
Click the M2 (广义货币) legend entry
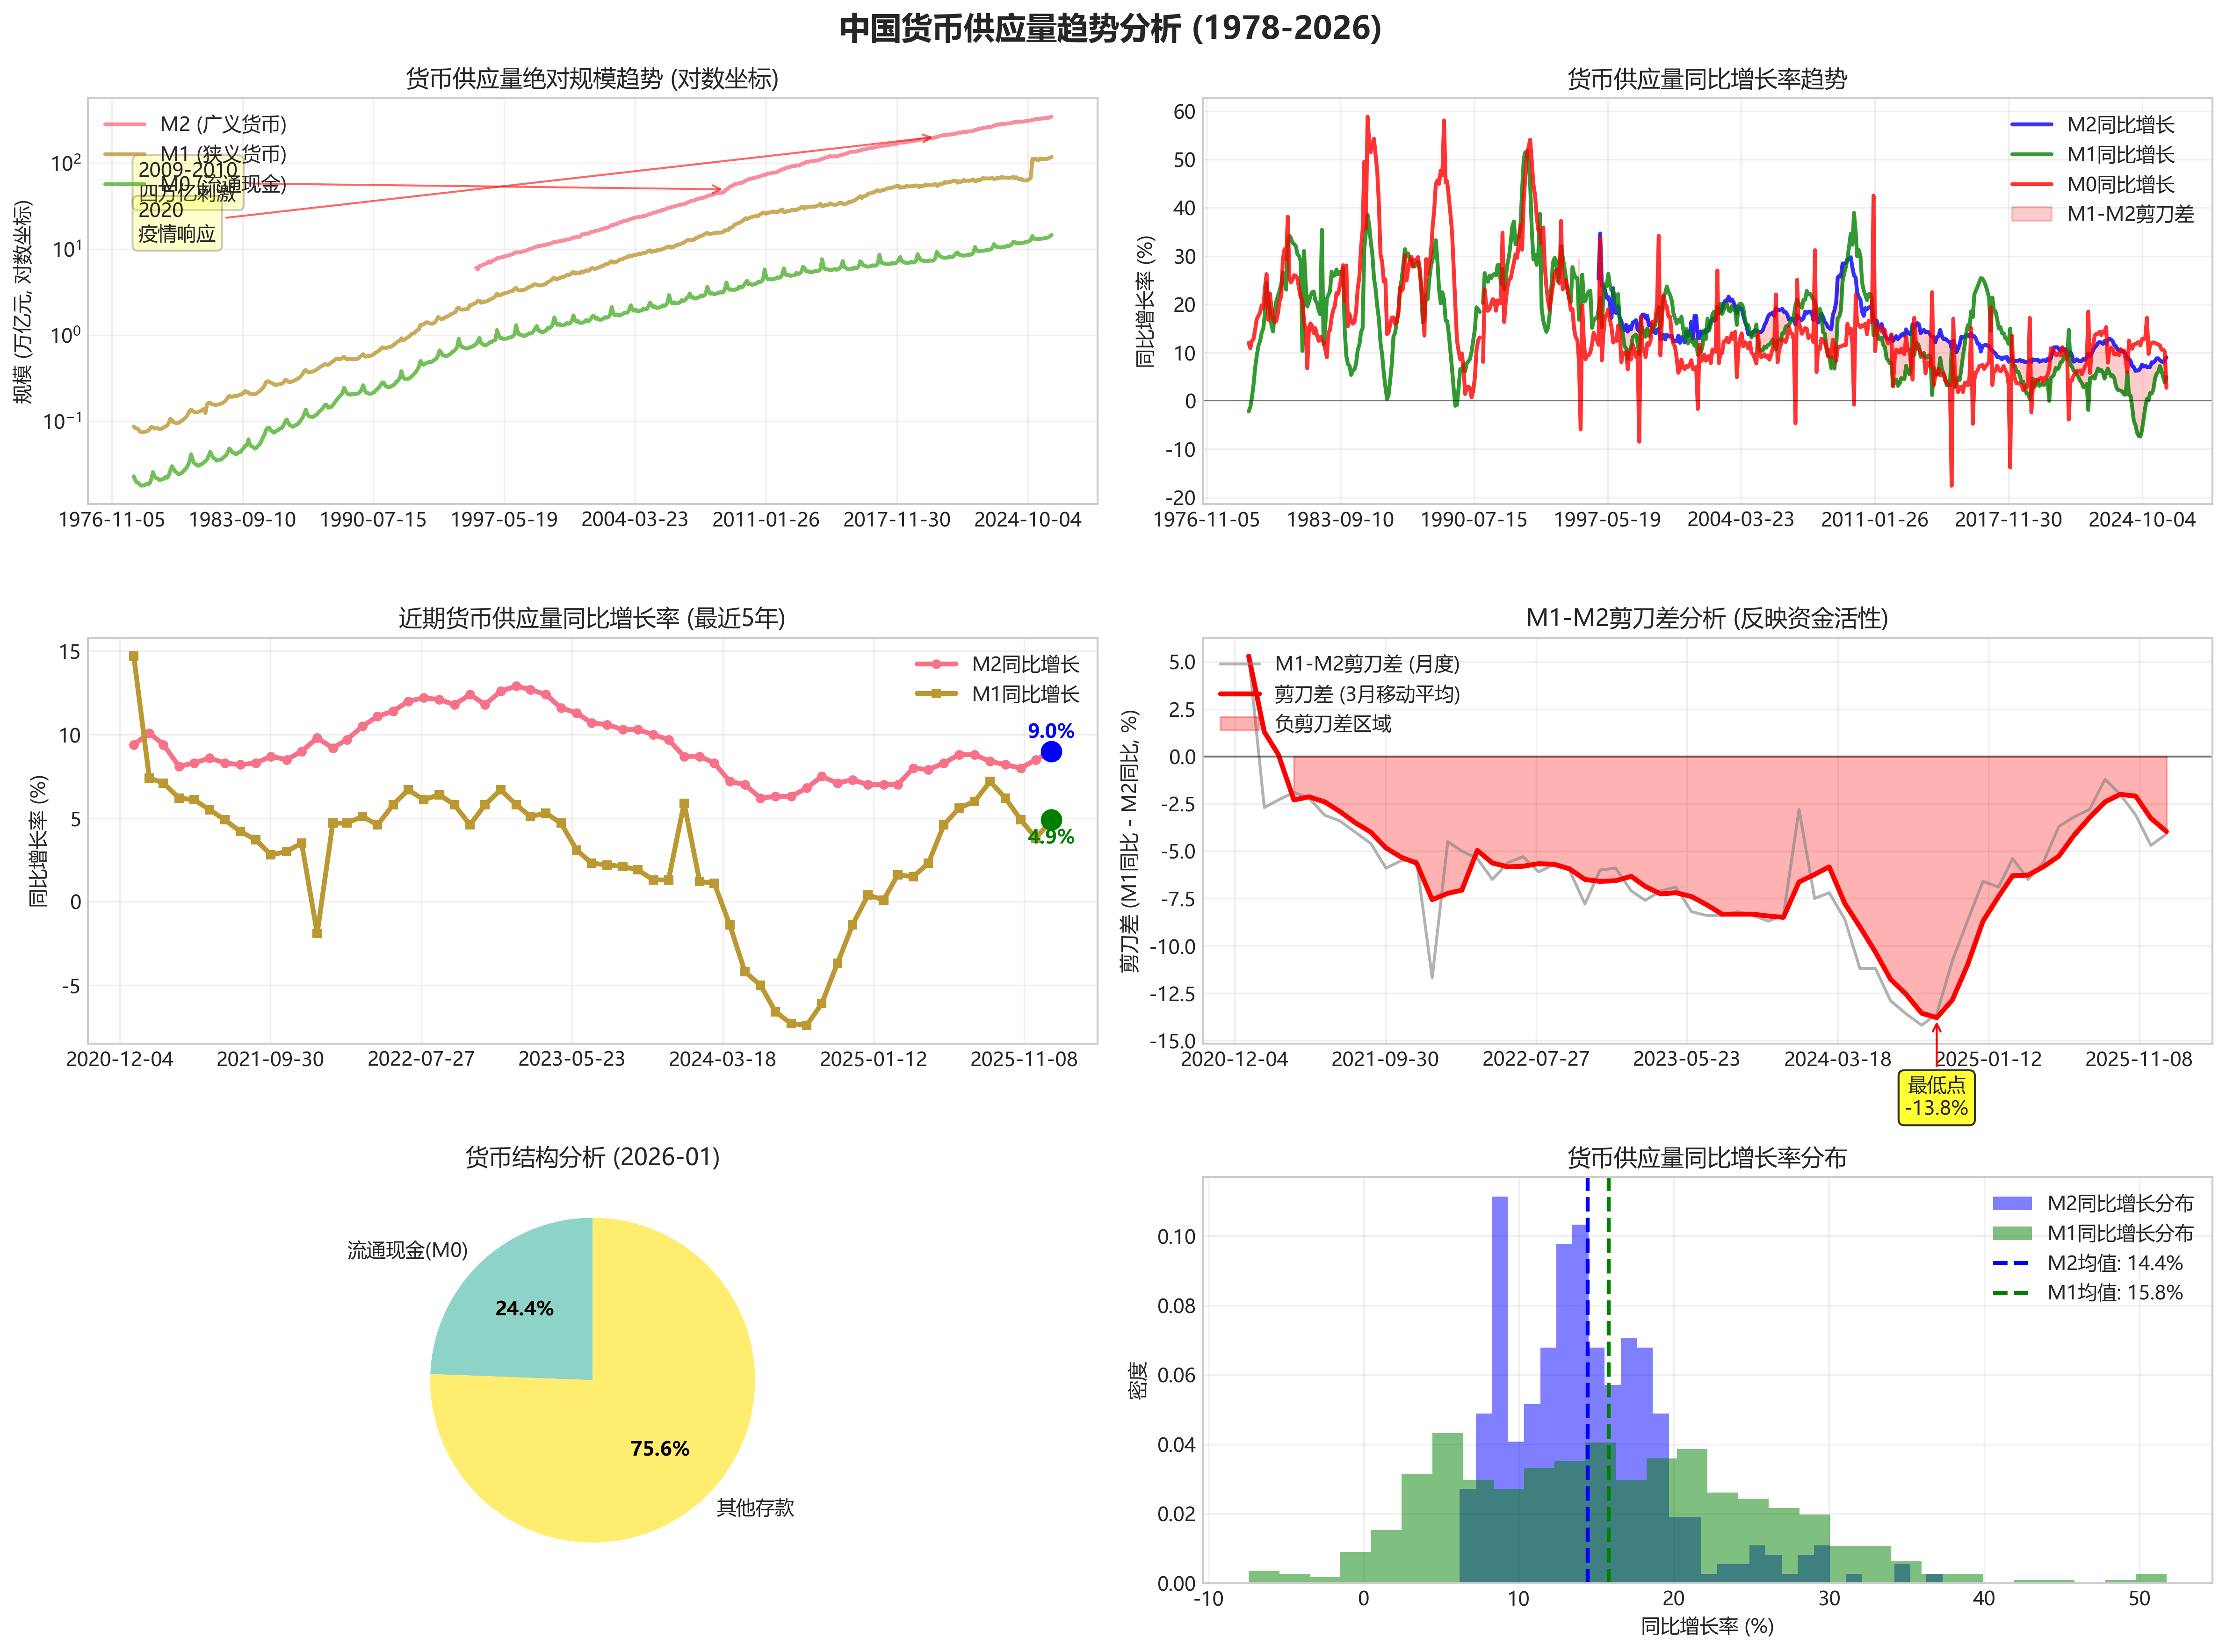pyautogui.click(x=222, y=124)
